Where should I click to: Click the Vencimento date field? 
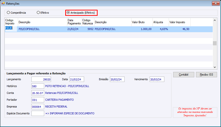click(157, 79)
